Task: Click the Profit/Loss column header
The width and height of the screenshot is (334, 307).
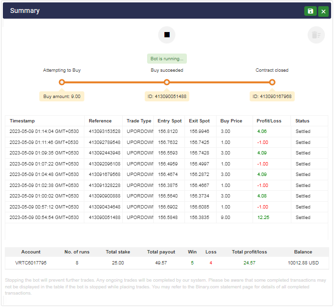Action: (270, 121)
